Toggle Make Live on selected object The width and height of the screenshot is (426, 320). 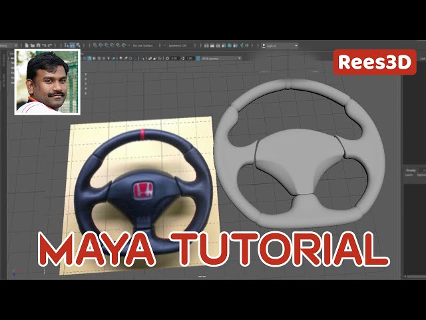tap(124, 45)
